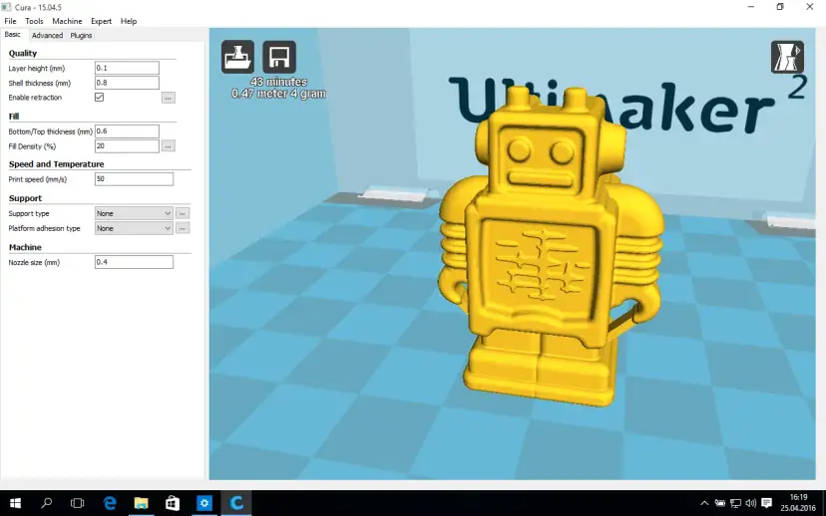Click the volume speaker tray icon

click(751, 503)
